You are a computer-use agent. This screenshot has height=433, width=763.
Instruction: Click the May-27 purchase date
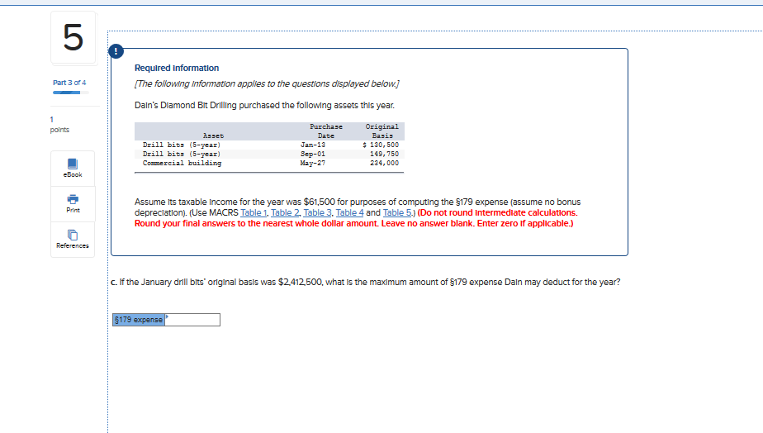coord(313,163)
